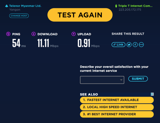Open the satisfaction rating dropdown
This screenshot has width=160, height=123.
point(102,80)
